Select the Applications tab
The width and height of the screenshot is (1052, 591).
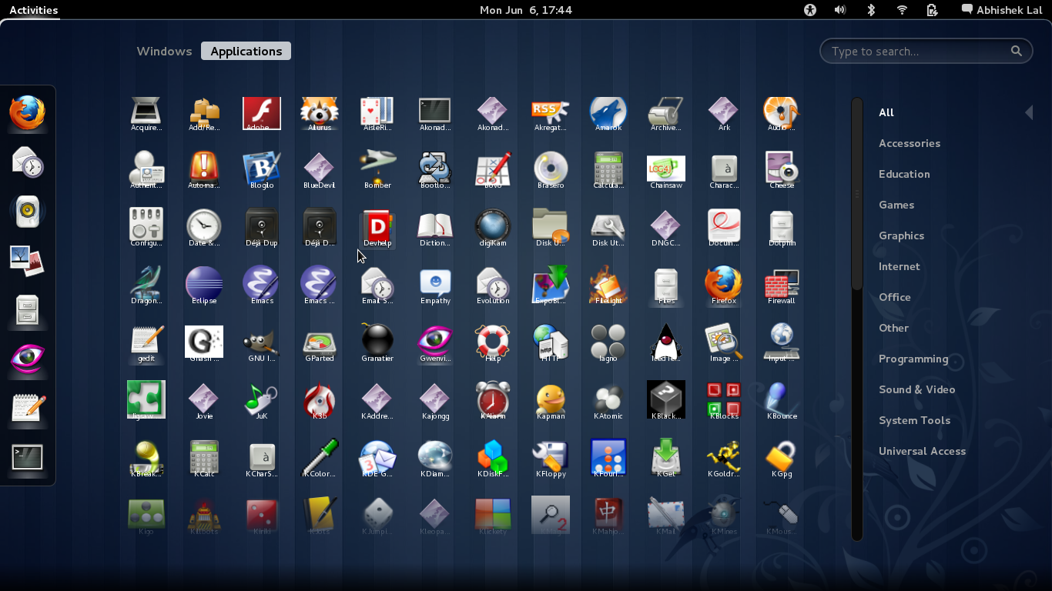point(246,51)
